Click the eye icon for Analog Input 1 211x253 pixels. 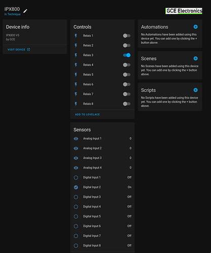(x=76, y=139)
